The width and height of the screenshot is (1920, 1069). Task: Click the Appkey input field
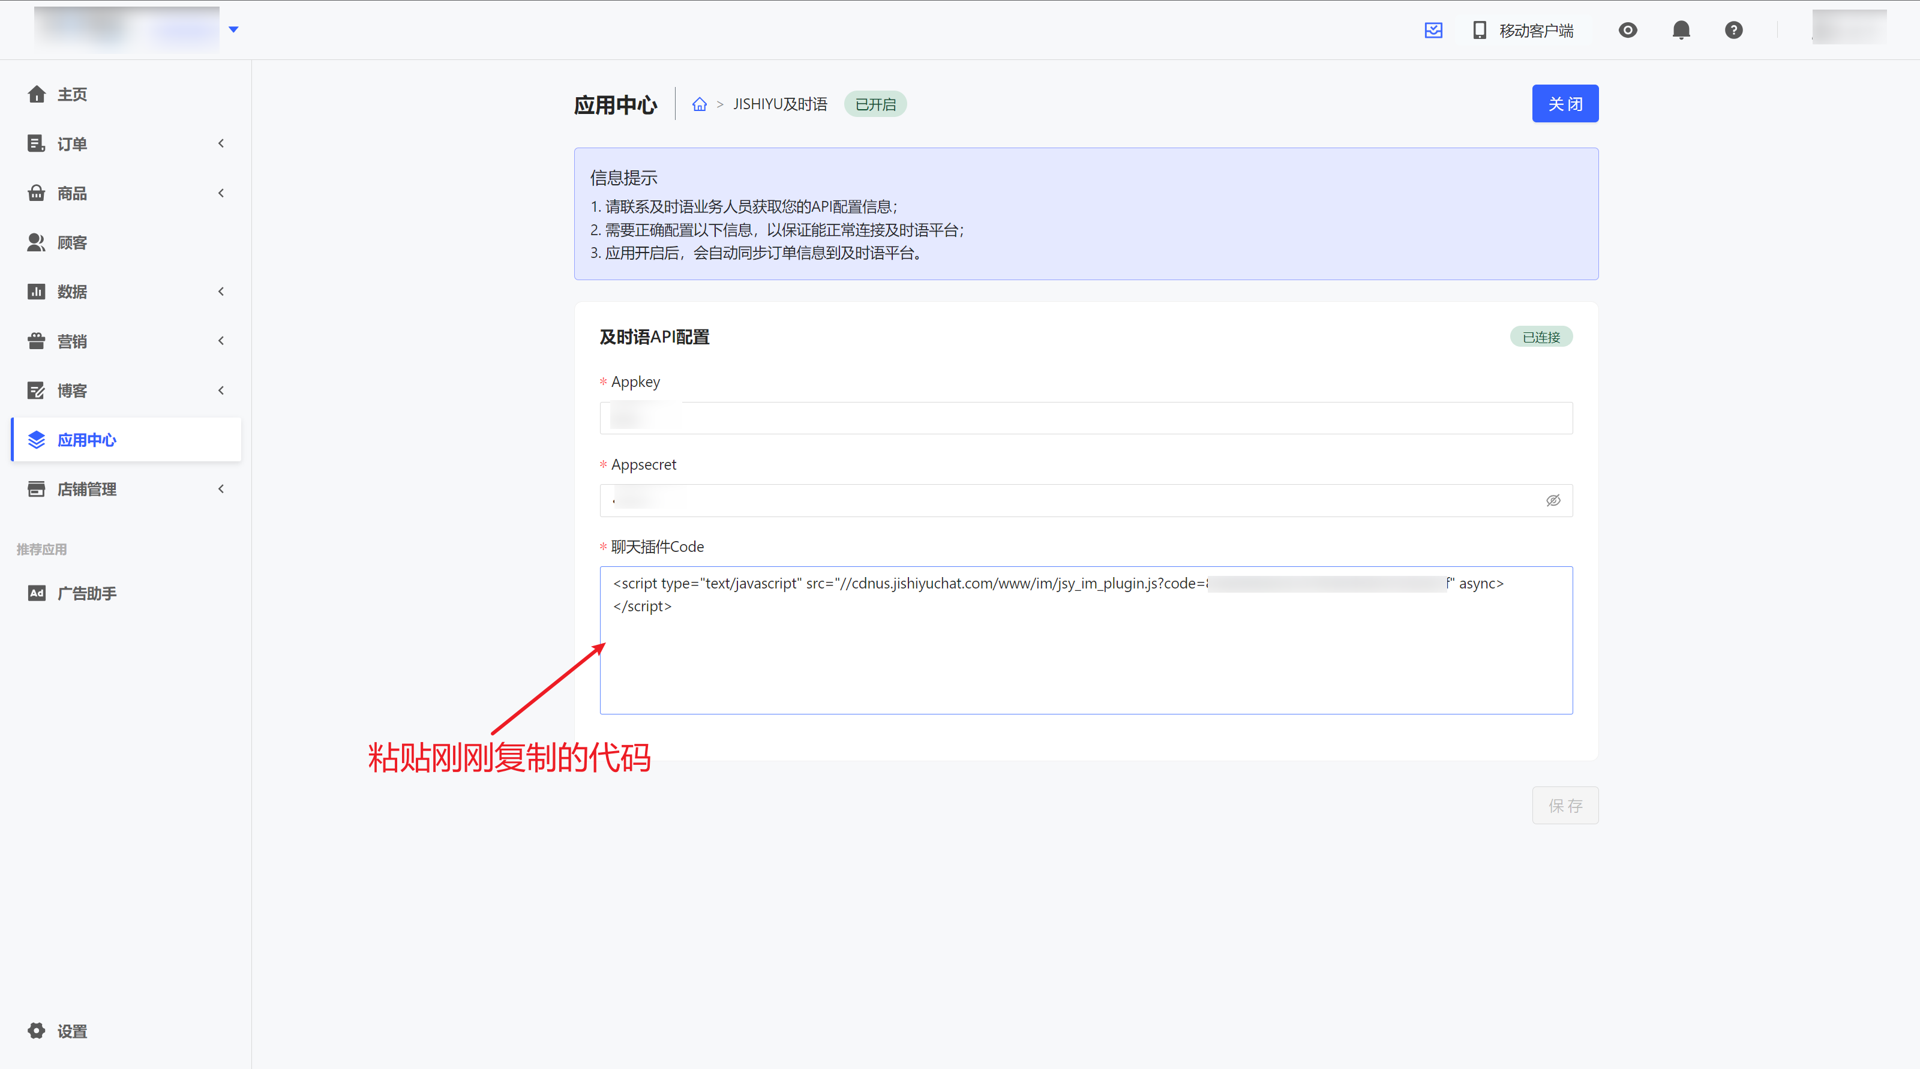pyautogui.click(x=1085, y=418)
